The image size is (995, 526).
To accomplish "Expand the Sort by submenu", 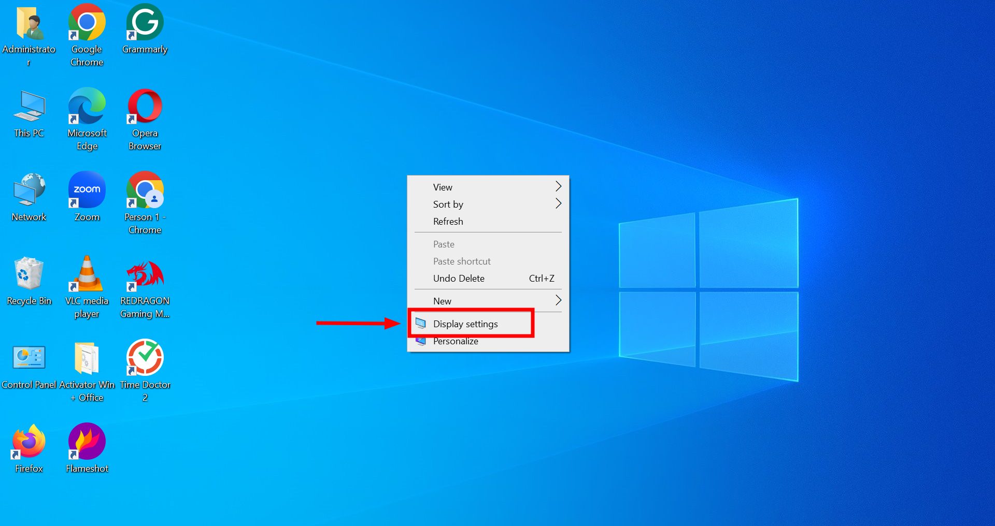I will pos(448,204).
